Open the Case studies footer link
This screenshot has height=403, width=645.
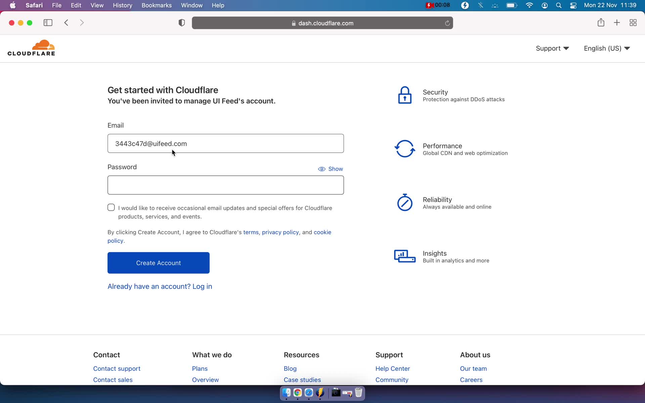302,380
